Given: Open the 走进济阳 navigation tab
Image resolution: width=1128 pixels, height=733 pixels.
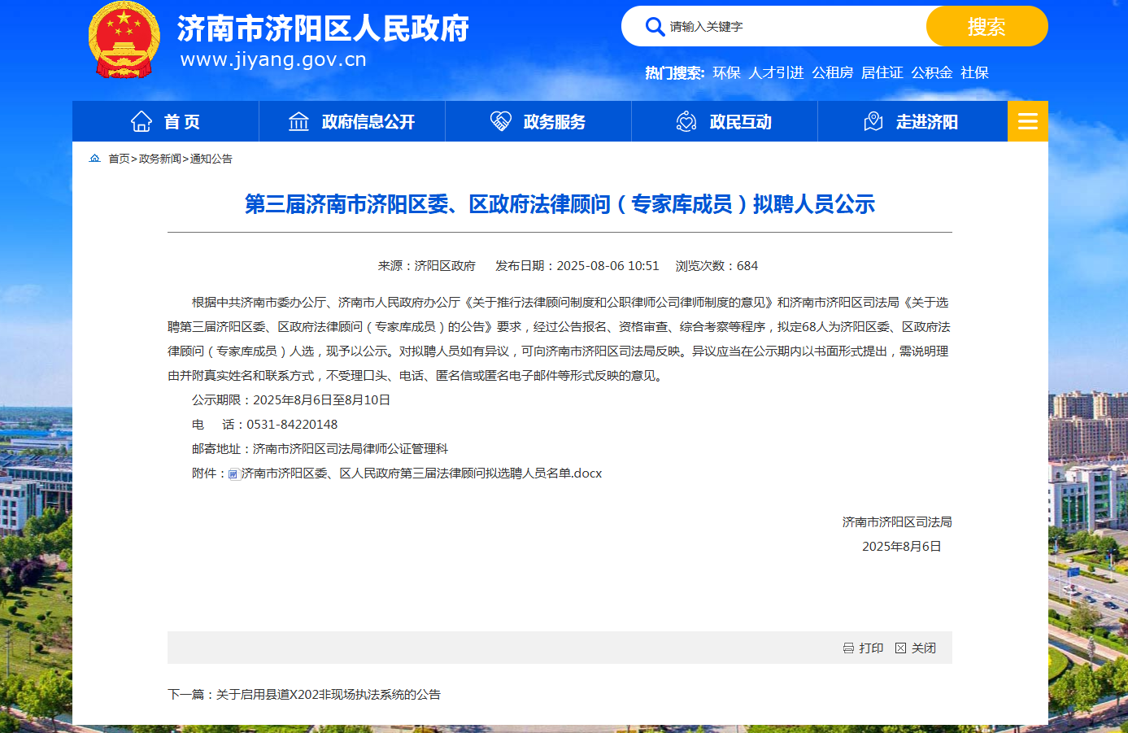Looking at the screenshot, I should pyautogui.click(x=911, y=121).
